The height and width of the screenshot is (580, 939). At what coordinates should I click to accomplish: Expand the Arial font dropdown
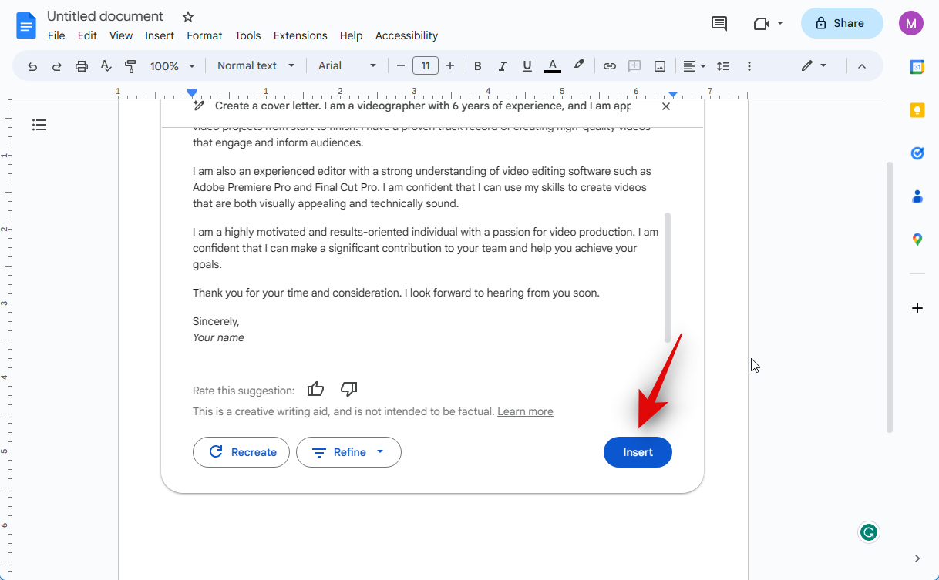click(348, 66)
